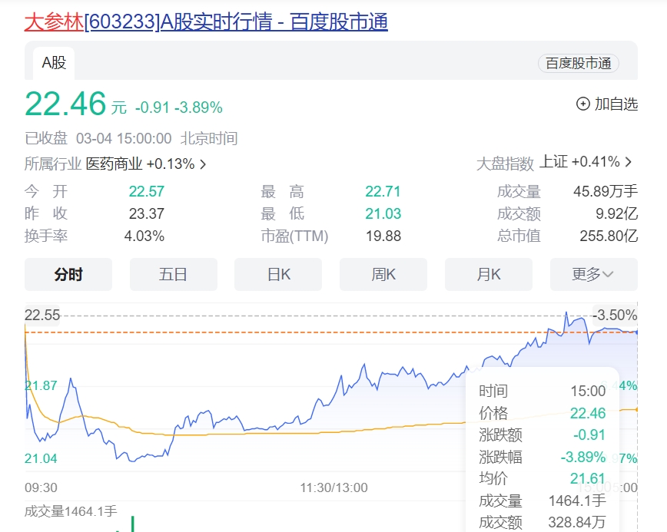Click the tooltip 时间 value 15:00
This screenshot has height=532, width=667.
588,392
